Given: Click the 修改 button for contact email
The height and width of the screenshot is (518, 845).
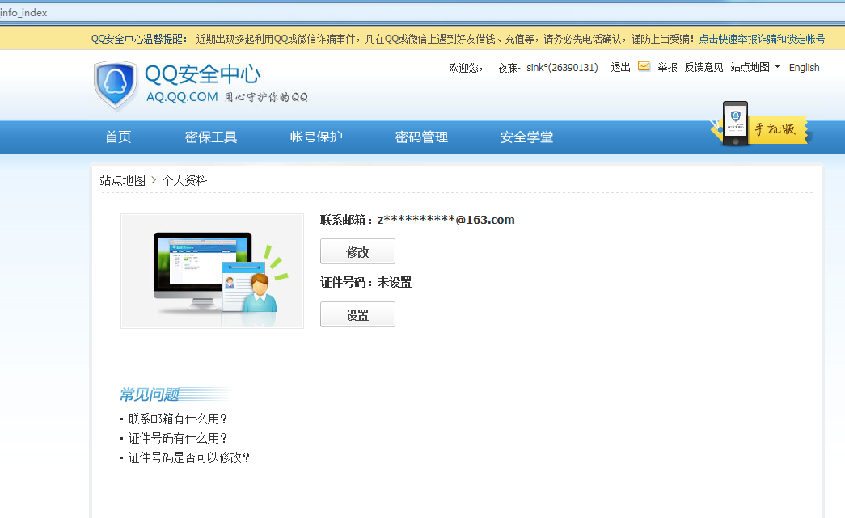Looking at the screenshot, I should (x=358, y=251).
